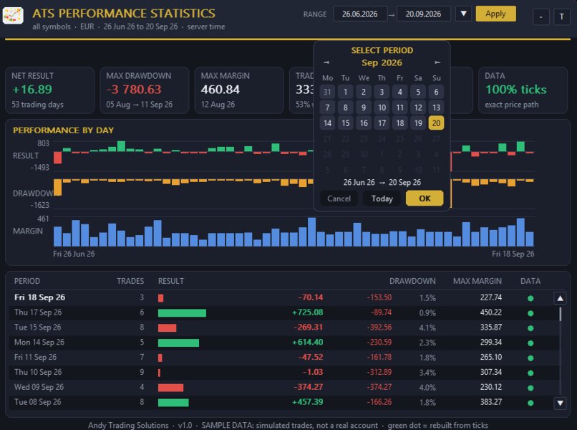The width and height of the screenshot is (577, 430).
Task: Choose day 12 in the calendar
Action: [x=418, y=107]
